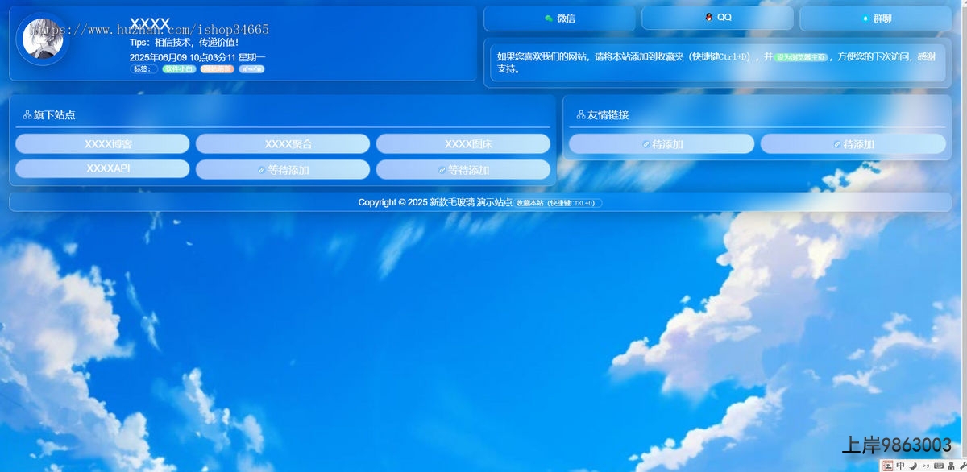The height and width of the screenshot is (472, 967).
Task: Click the 设为浏览器主页 green tag
Action: 801,57
